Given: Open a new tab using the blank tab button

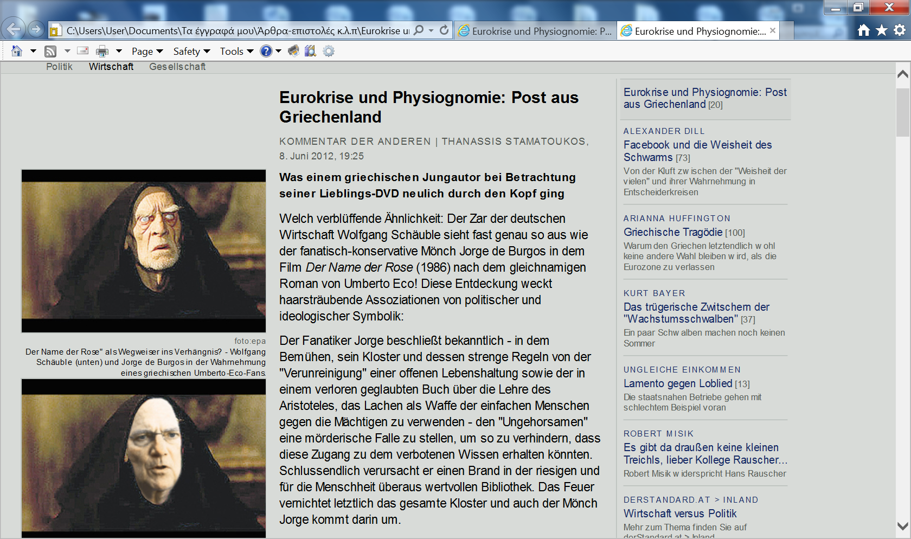Looking at the screenshot, I should coord(787,31).
